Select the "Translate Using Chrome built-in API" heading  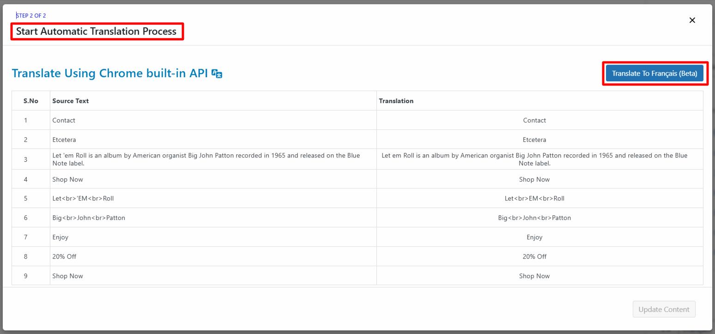[x=110, y=73]
